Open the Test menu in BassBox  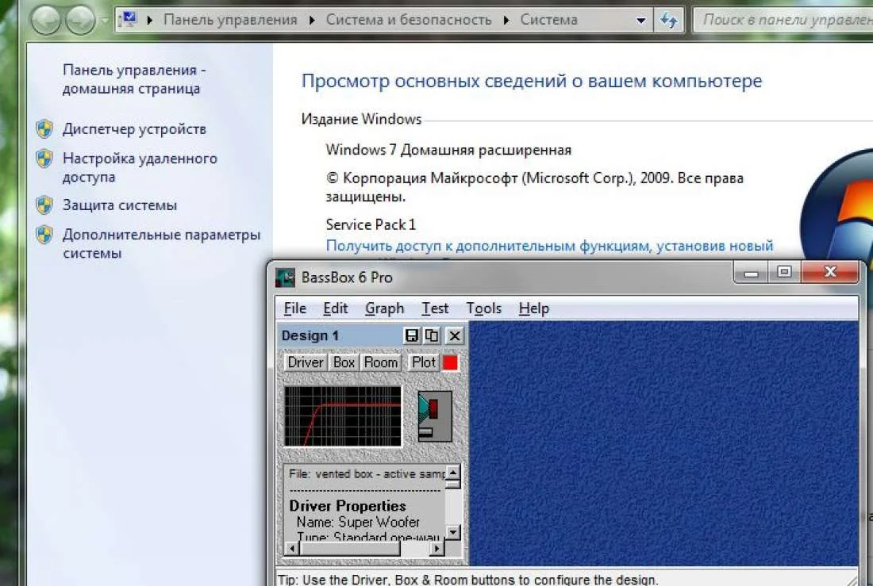coord(435,308)
